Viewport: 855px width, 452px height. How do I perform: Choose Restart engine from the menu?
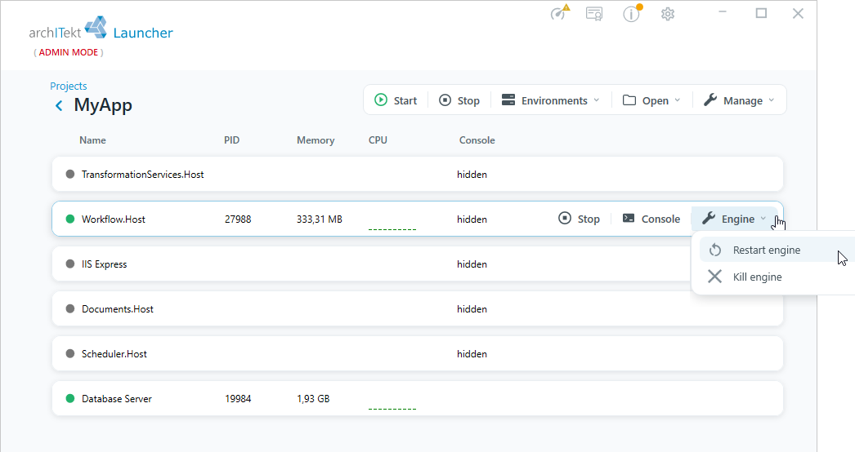coord(777,250)
